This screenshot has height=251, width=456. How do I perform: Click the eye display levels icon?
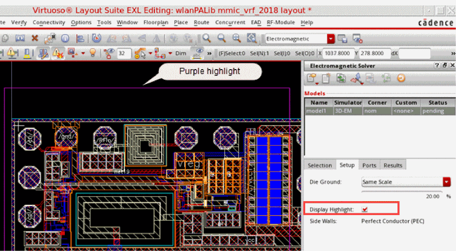pyautogui.click(x=109, y=53)
